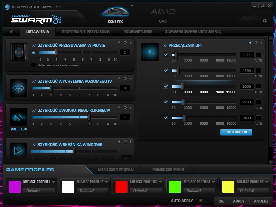Click the red Profile 3 color swatch
The height and width of the screenshot is (207, 276).
[121, 187]
